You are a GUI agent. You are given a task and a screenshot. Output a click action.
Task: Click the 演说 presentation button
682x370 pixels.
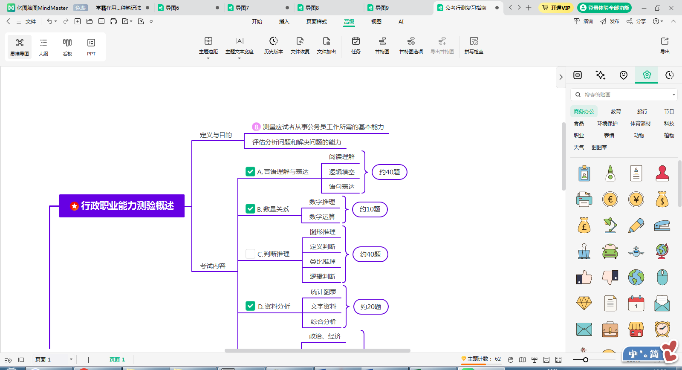pyautogui.click(x=584, y=21)
